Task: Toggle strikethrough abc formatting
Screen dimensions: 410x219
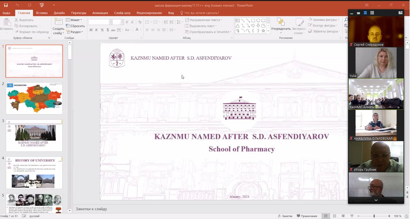Action: click(x=113, y=30)
